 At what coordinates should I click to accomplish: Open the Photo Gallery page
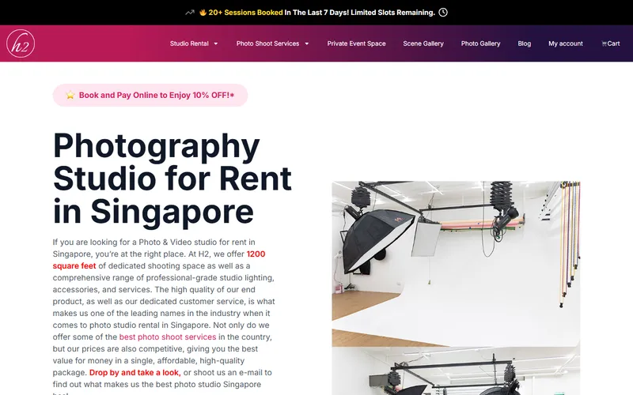pyautogui.click(x=480, y=43)
